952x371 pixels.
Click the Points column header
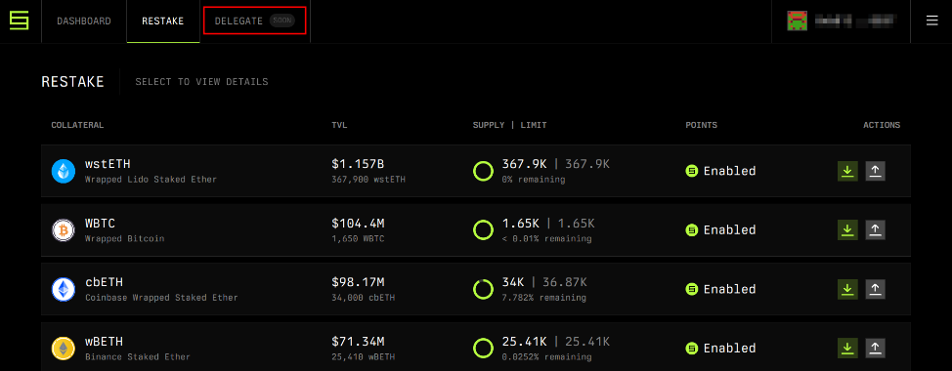701,126
